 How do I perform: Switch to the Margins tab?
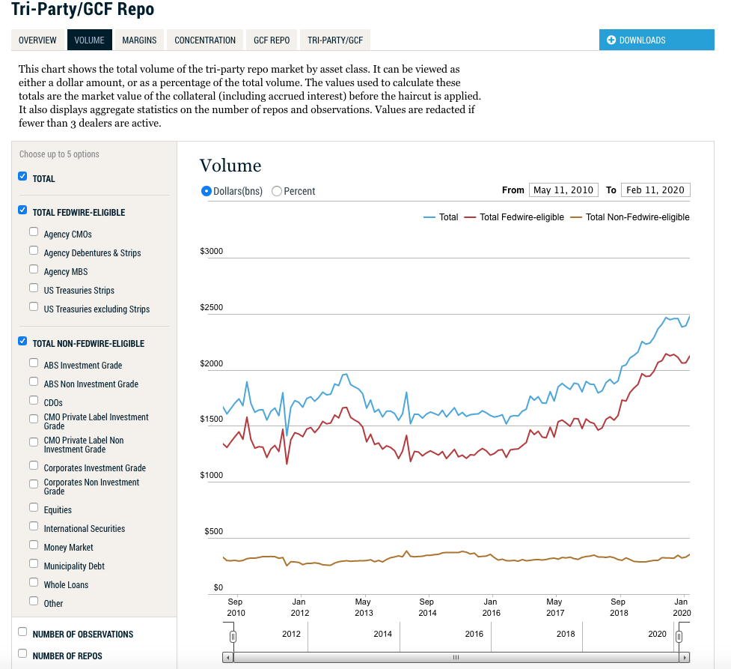(139, 40)
